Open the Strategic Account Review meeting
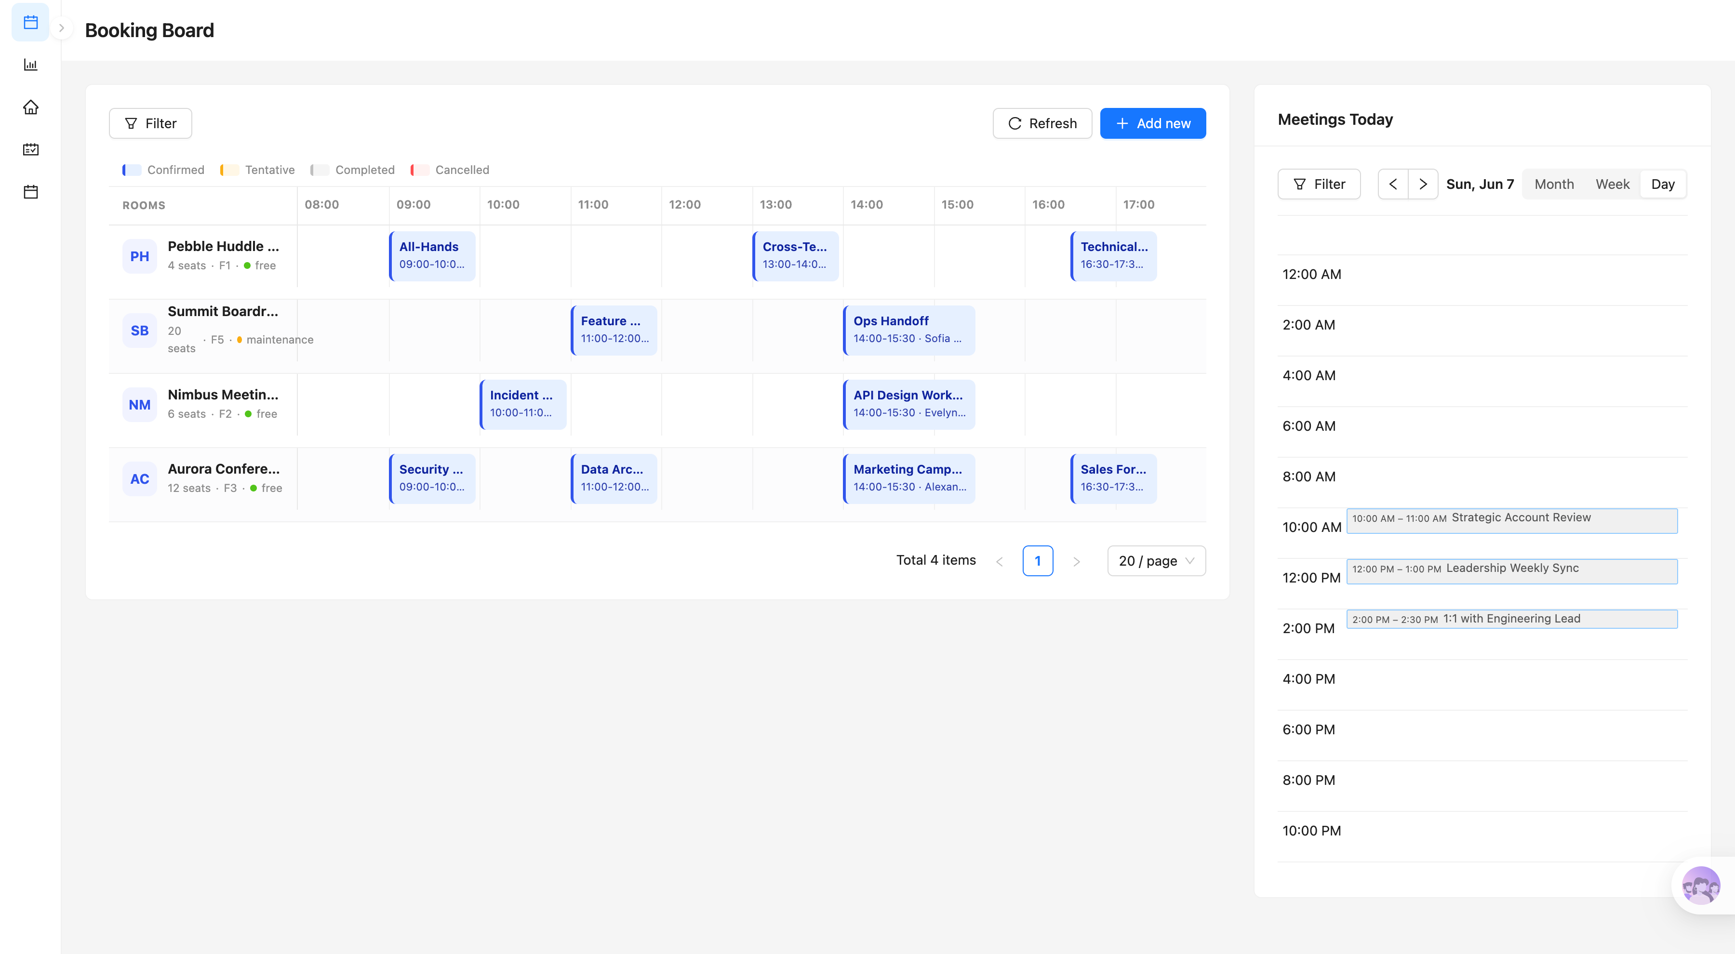The width and height of the screenshot is (1735, 954). (1511, 520)
